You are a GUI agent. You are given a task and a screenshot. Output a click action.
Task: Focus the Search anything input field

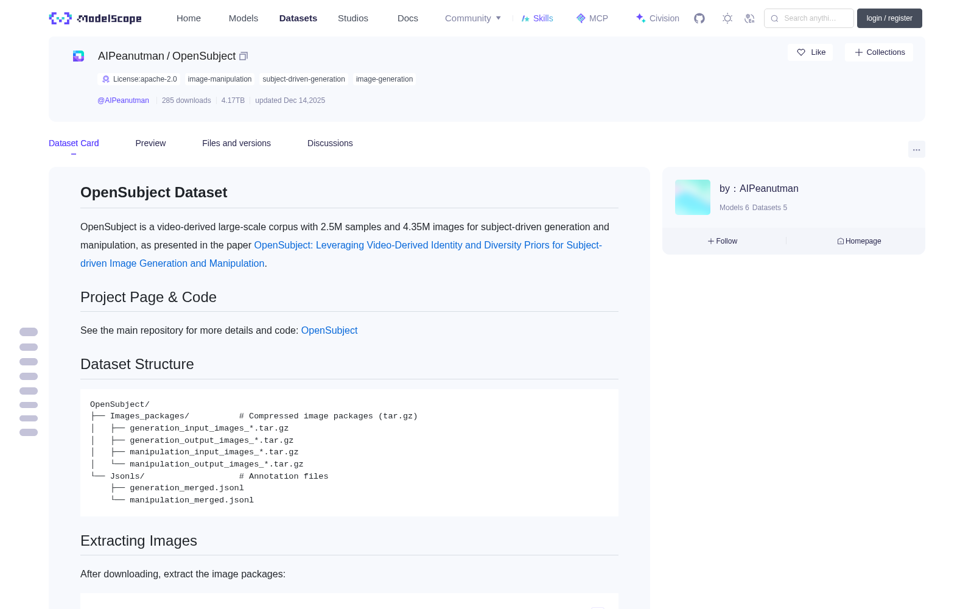click(809, 18)
